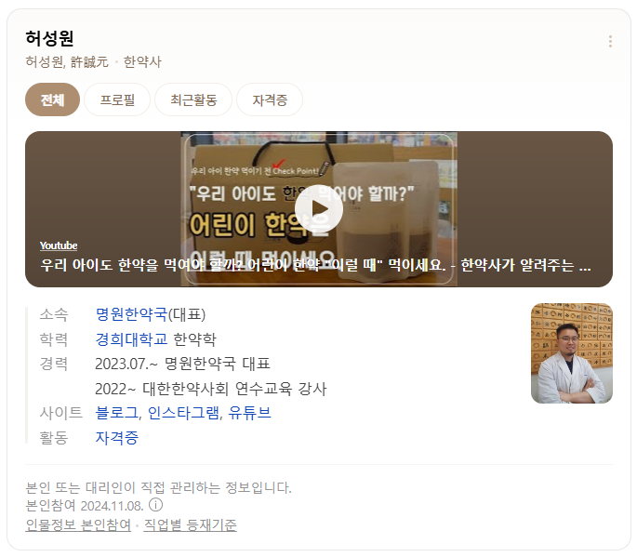Play the YouTube video
Viewport: 637px width, 557px height.
pyautogui.click(x=319, y=209)
